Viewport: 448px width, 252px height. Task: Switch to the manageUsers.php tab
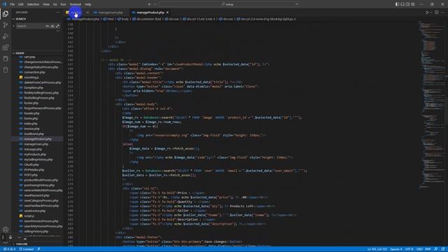111,13
